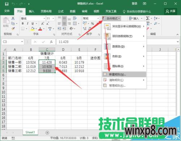Click the Cut scissors icon

[x=13, y=18]
